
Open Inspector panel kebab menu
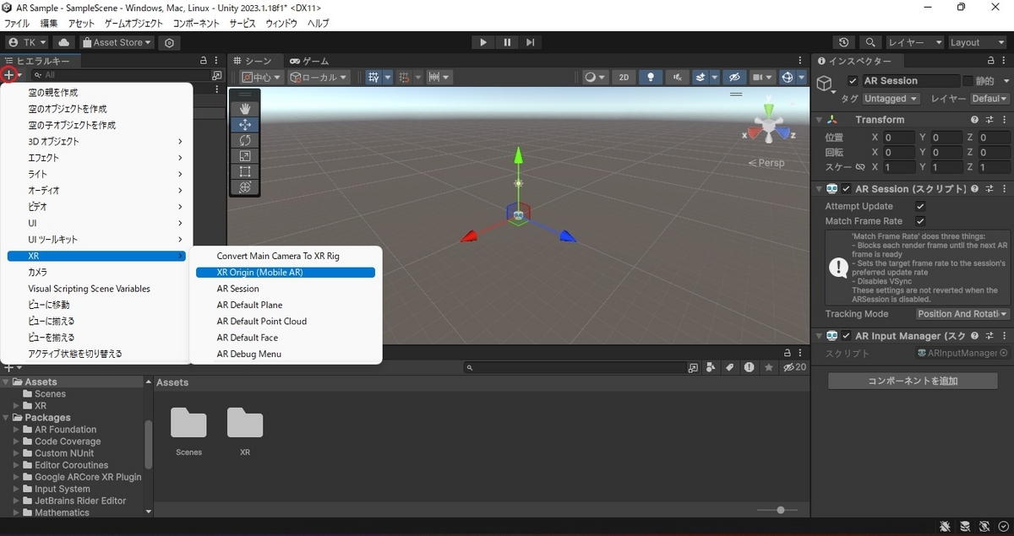pyautogui.click(x=1005, y=61)
